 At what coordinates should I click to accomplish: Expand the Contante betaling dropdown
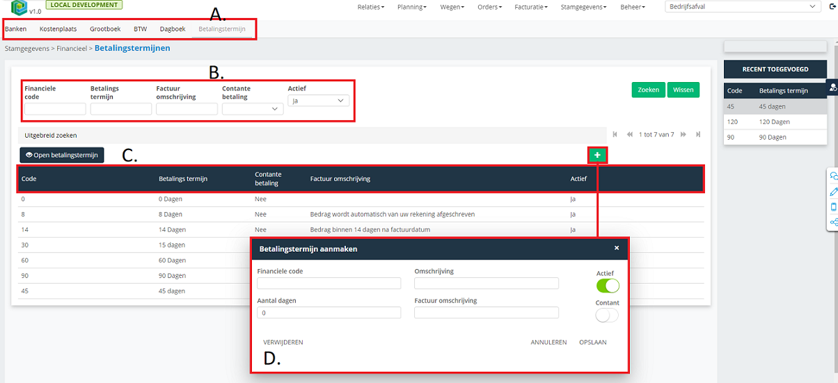point(252,109)
